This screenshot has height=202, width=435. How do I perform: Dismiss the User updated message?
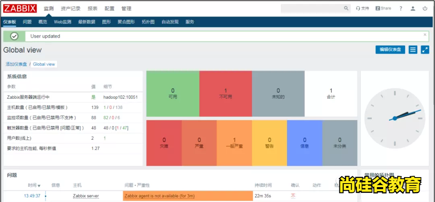click(x=425, y=35)
